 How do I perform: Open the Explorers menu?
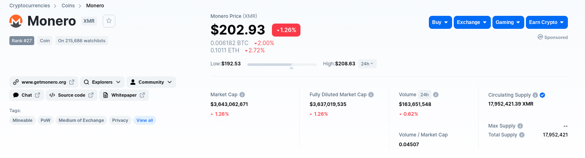(x=102, y=82)
